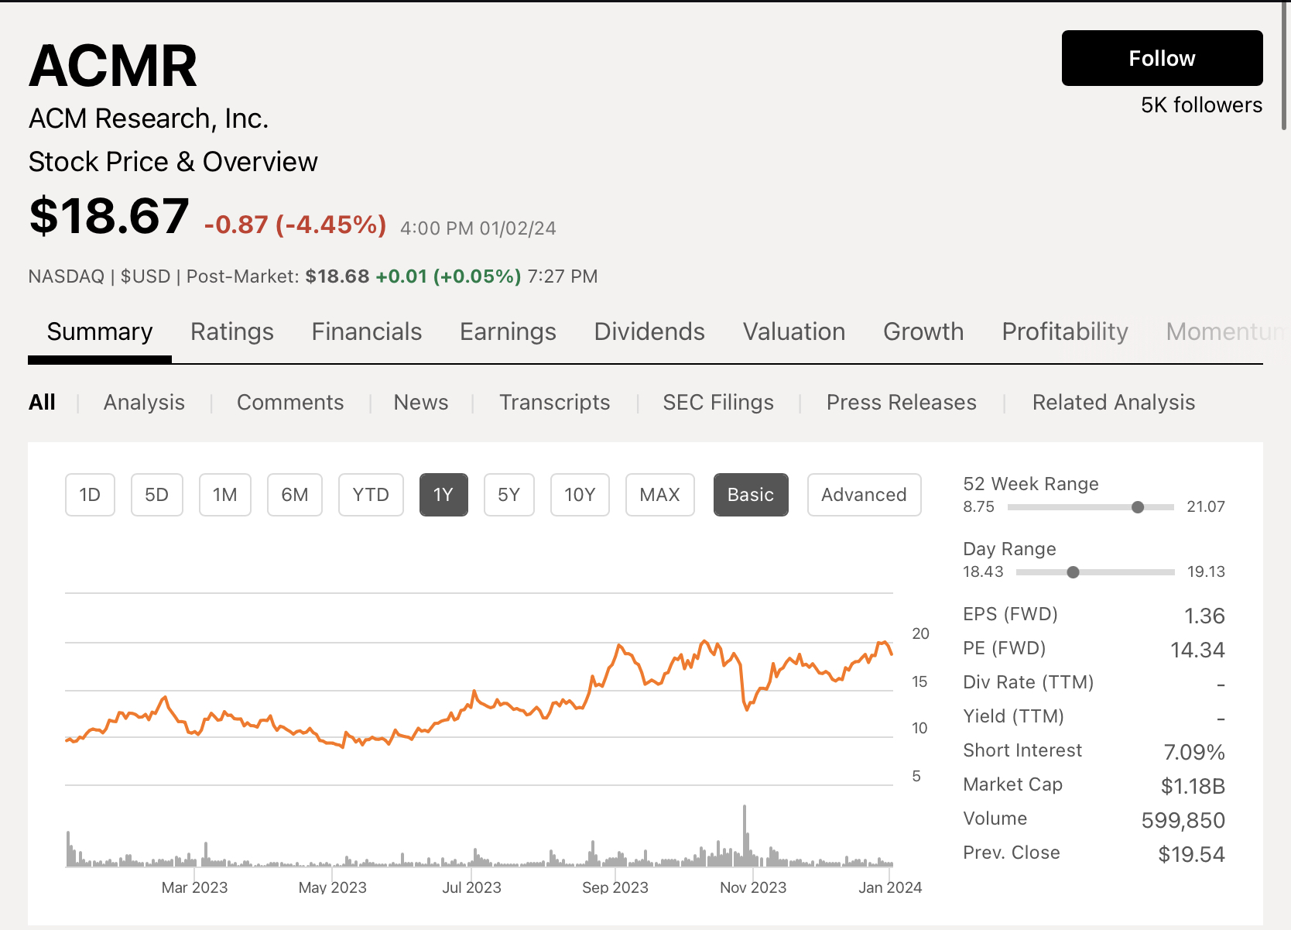The height and width of the screenshot is (930, 1291).
Task: Click the Follow button
Action: (x=1162, y=58)
